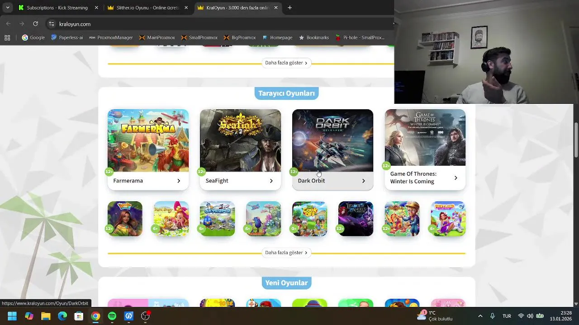Open the League of Angels game icon

click(x=356, y=218)
